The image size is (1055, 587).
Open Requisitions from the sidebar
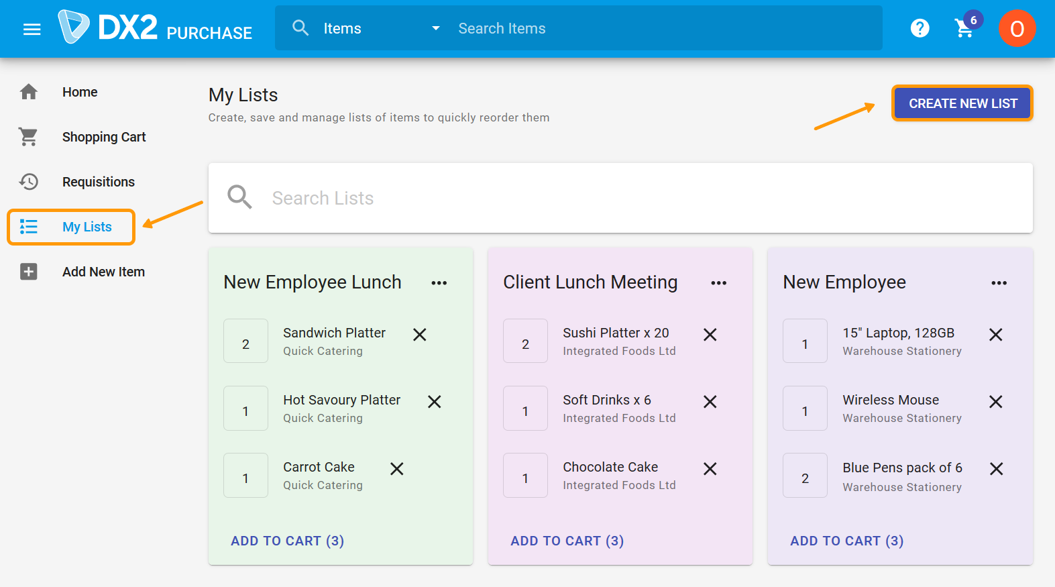coord(98,182)
